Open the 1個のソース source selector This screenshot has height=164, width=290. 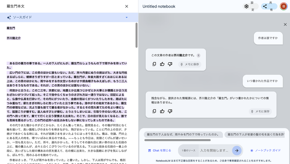coord(188,150)
